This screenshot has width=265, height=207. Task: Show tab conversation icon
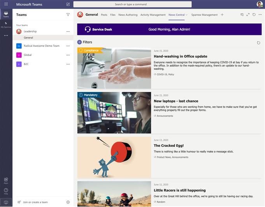tap(242, 15)
